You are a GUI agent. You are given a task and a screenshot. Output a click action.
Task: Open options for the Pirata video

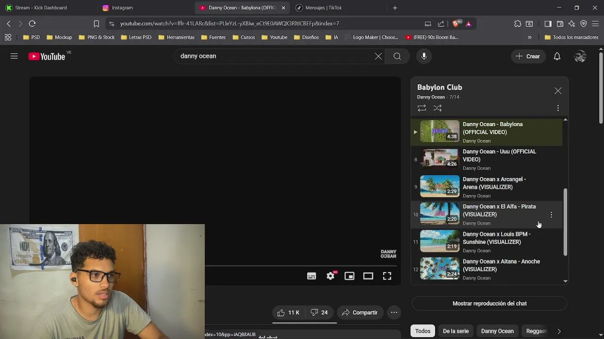click(x=551, y=215)
